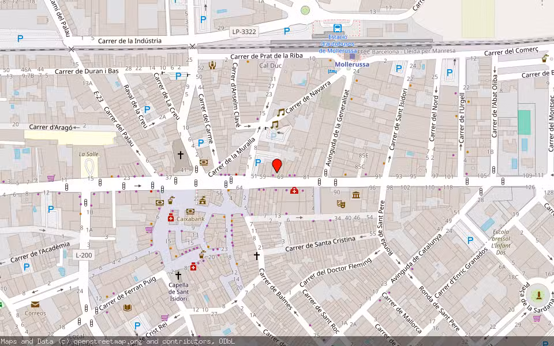Click the parking icon left of the red marker
This screenshot has height=346, width=554.
click(258, 163)
